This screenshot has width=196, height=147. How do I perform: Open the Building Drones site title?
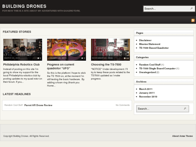[x=24, y=6]
